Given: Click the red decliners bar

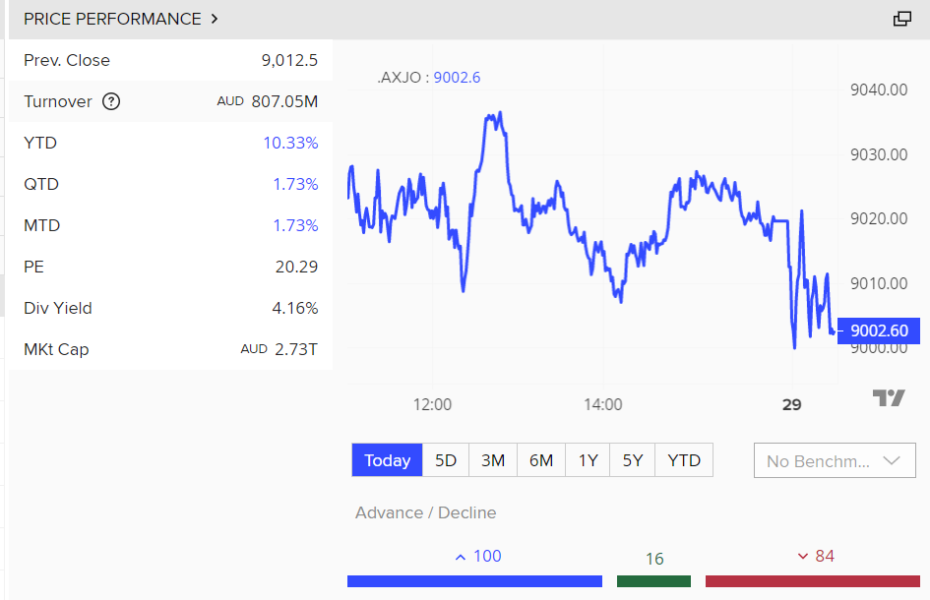Looking at the screenshot, I should tap(812, 581).
